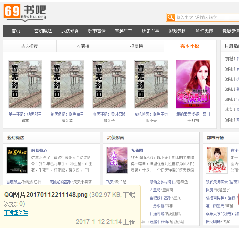
Task: Open the 一念永恒/耳根 link
Action: tap(161, 206)
